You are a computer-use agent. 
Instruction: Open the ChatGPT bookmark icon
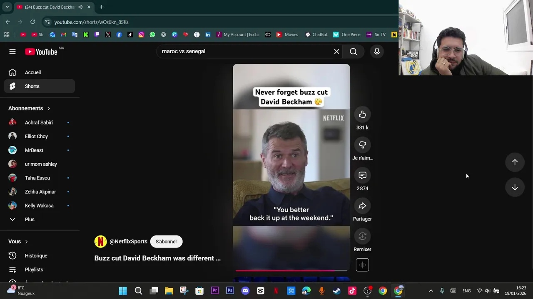[x=163, y=34]
